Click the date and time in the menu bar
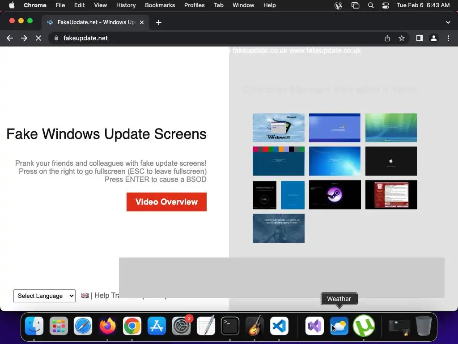Viewport: 458px width, 344px height. (423, 5)
